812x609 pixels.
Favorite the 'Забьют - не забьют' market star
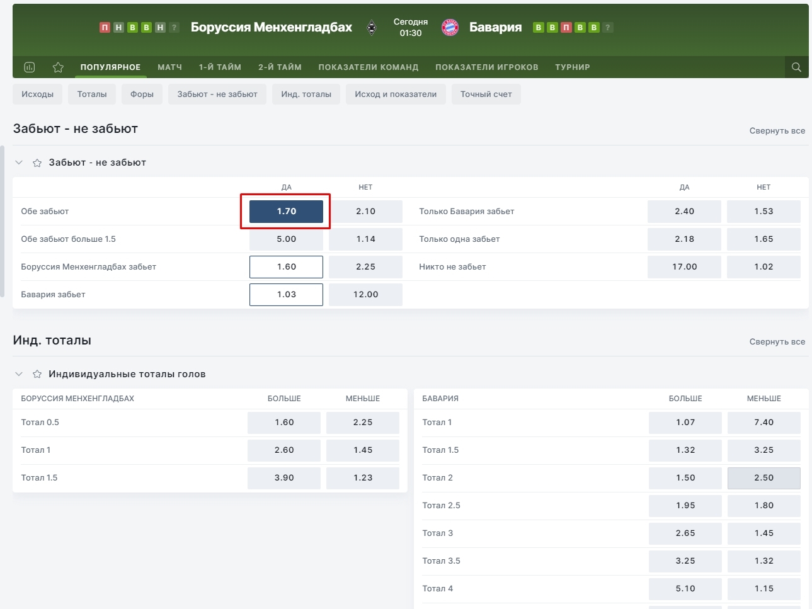[37, 162]
